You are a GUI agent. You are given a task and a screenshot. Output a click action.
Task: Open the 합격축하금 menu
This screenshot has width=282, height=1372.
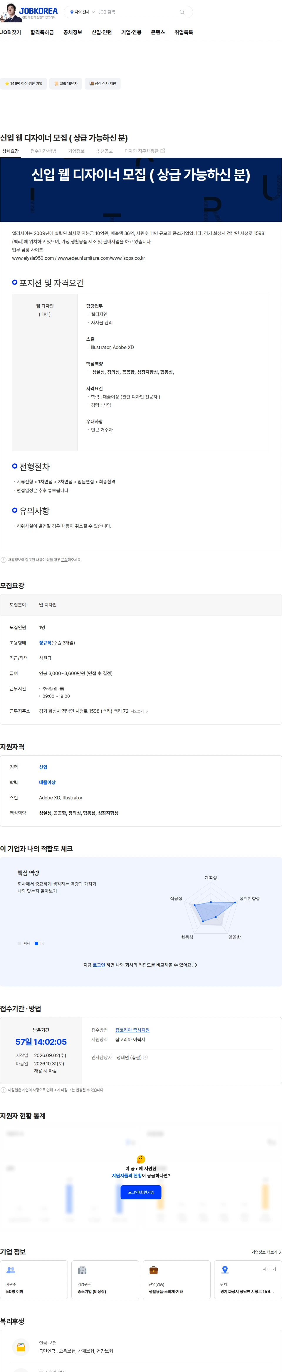(x=42, y=32)
